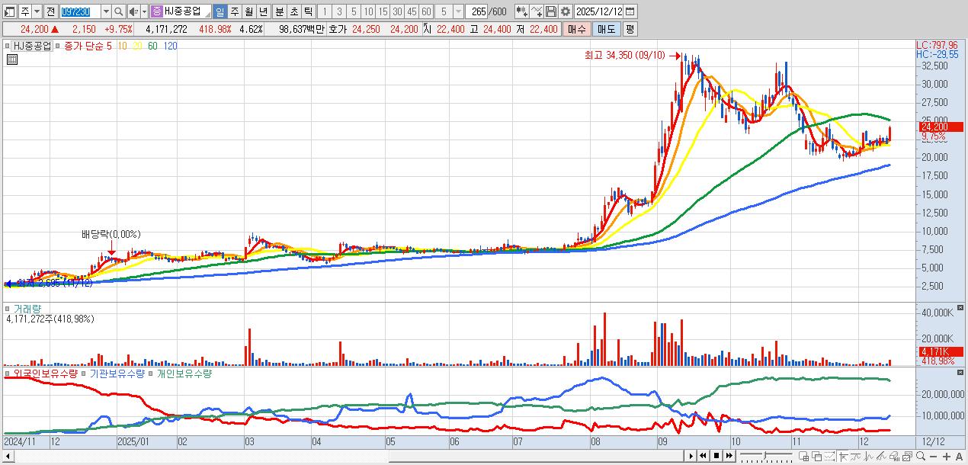Image resolution: width=968 pixels, height=465 pixels.
Task: Click the 매수 buy button
Action: point(577,29)
